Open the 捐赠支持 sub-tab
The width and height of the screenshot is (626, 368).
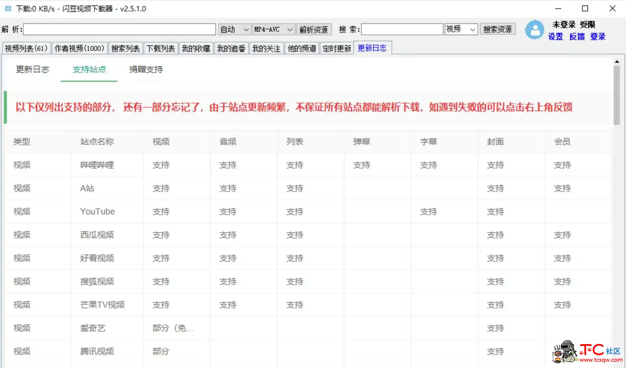tap(146, 69)
